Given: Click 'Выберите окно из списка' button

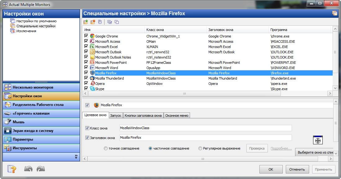Looking at the screenshot, I should pyautogui.click(x=314, y=152).
